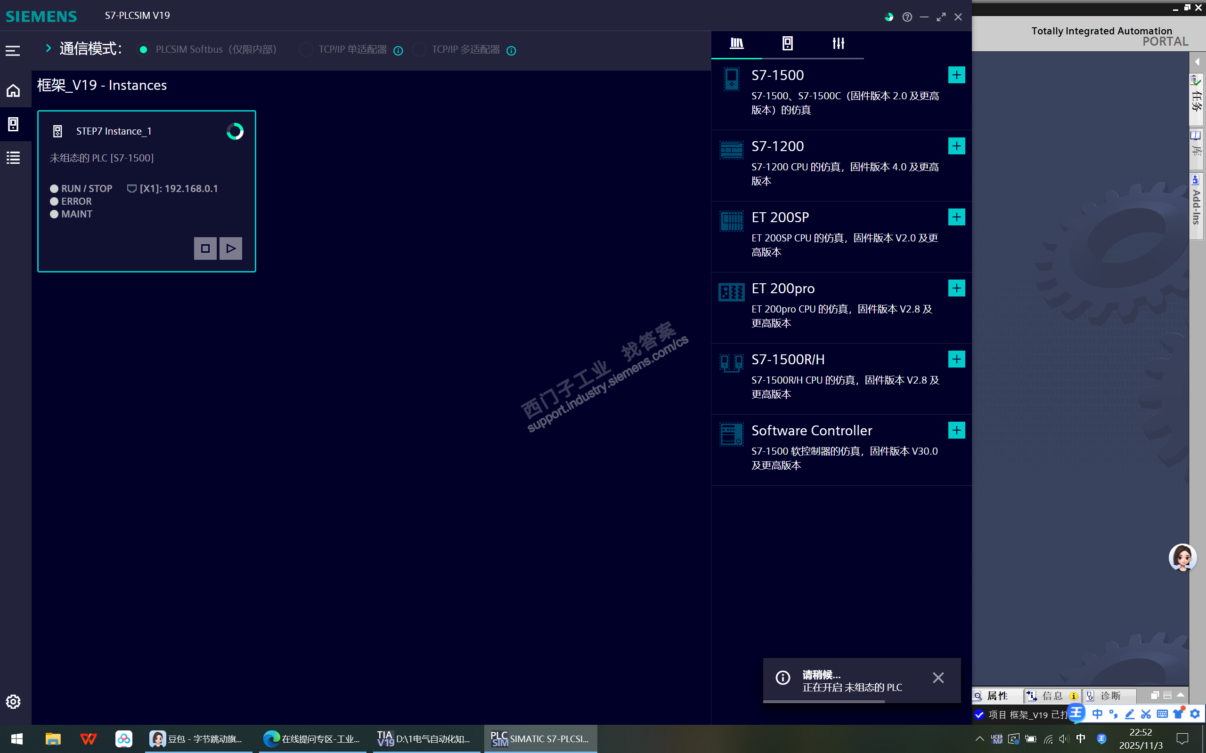Select TCP/IP multi adapter mode
1206x753 pixels.
pos(419,50)
